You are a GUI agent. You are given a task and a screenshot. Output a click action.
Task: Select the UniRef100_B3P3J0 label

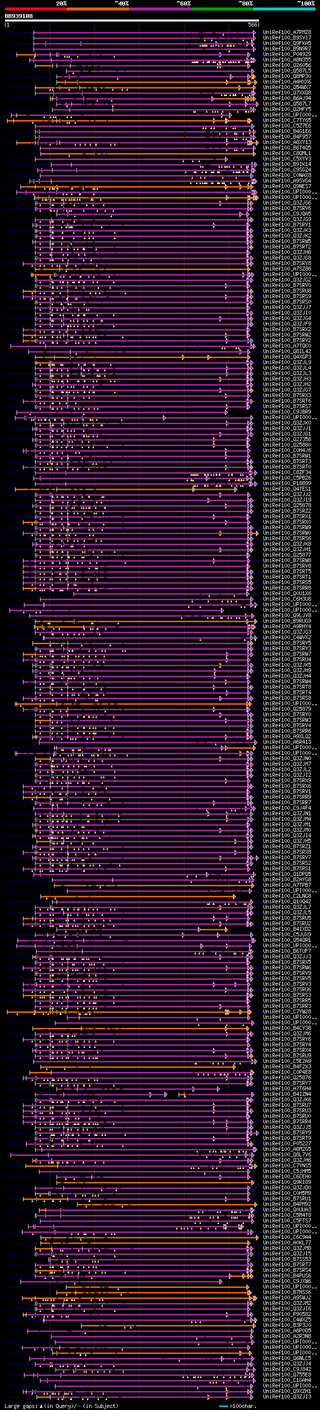pyautogui.click(x=287, y=1325)
